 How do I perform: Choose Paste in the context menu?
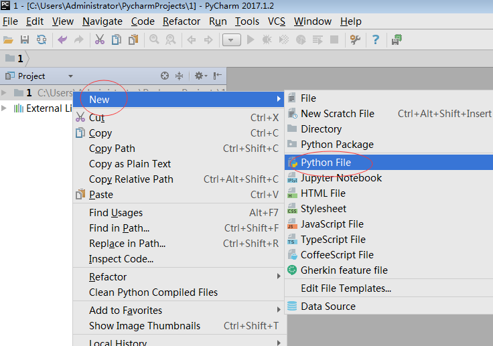point(179,195)
